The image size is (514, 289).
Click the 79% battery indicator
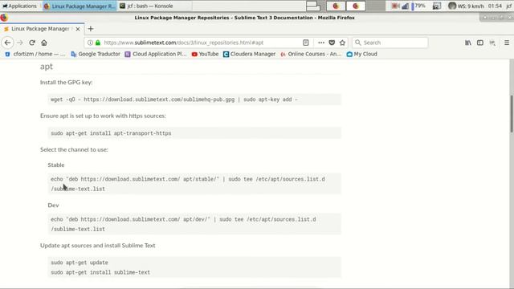[x=418, y=6]
